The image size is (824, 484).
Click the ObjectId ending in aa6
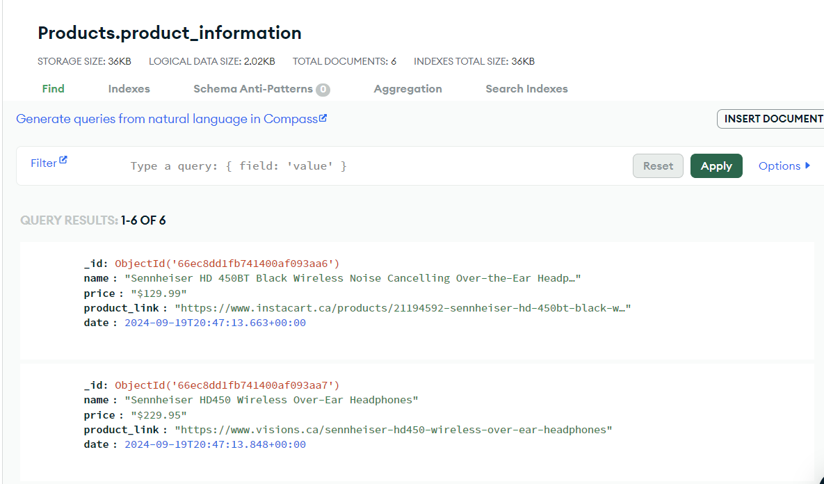[x=227, y=264]
